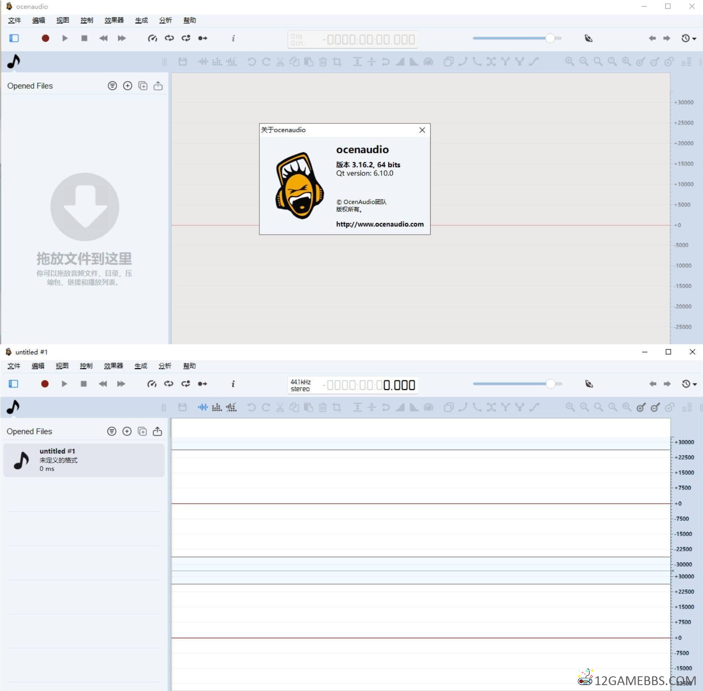Open the history clock dropdown in top ocenaudio window
Viewport: 703px width, 691px height.
[x=688, y=38]
